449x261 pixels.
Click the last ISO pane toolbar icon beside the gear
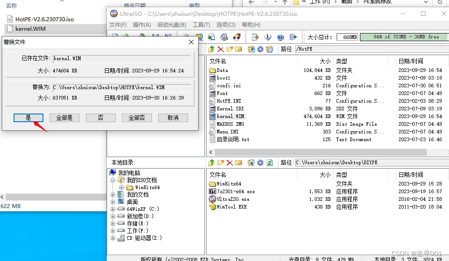(x=269, y=49)
